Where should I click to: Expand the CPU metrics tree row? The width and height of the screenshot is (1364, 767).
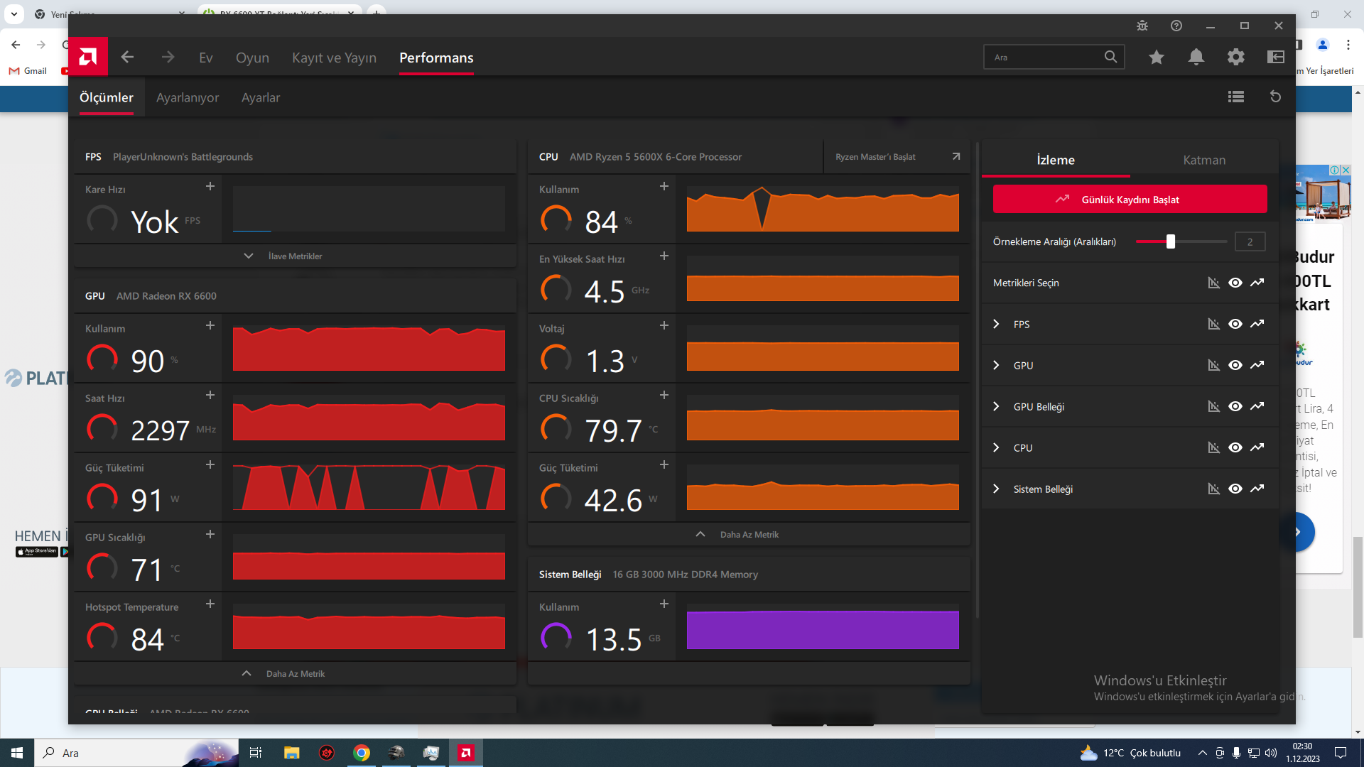996,447
